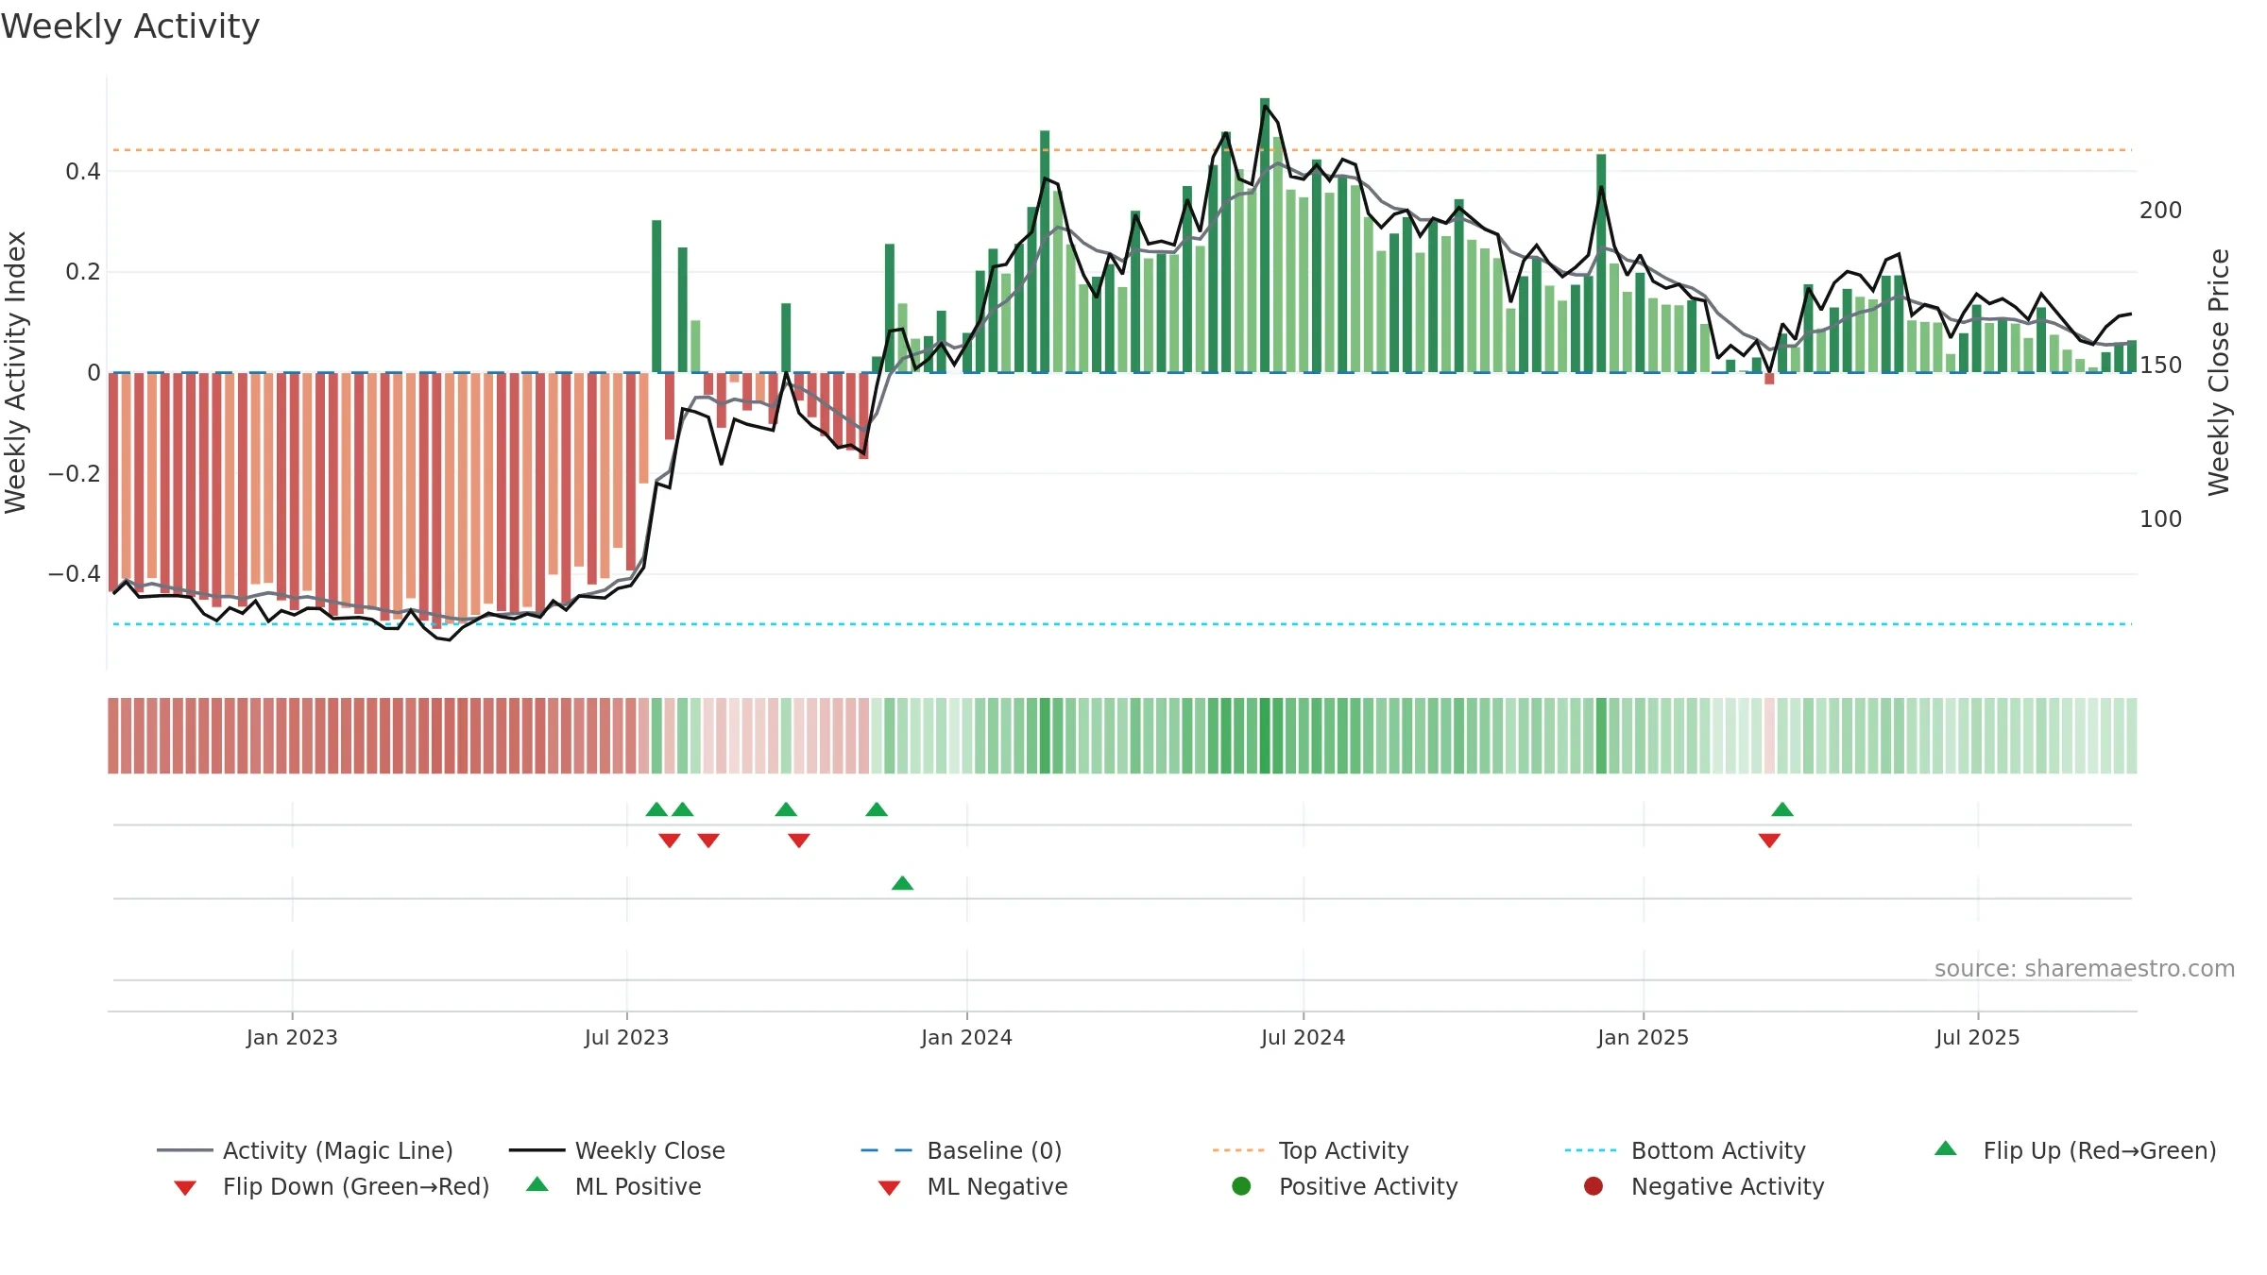Click the Weekly Close Price axis title
The height and width of the screenshot is (1275, 2267).
2219,372
